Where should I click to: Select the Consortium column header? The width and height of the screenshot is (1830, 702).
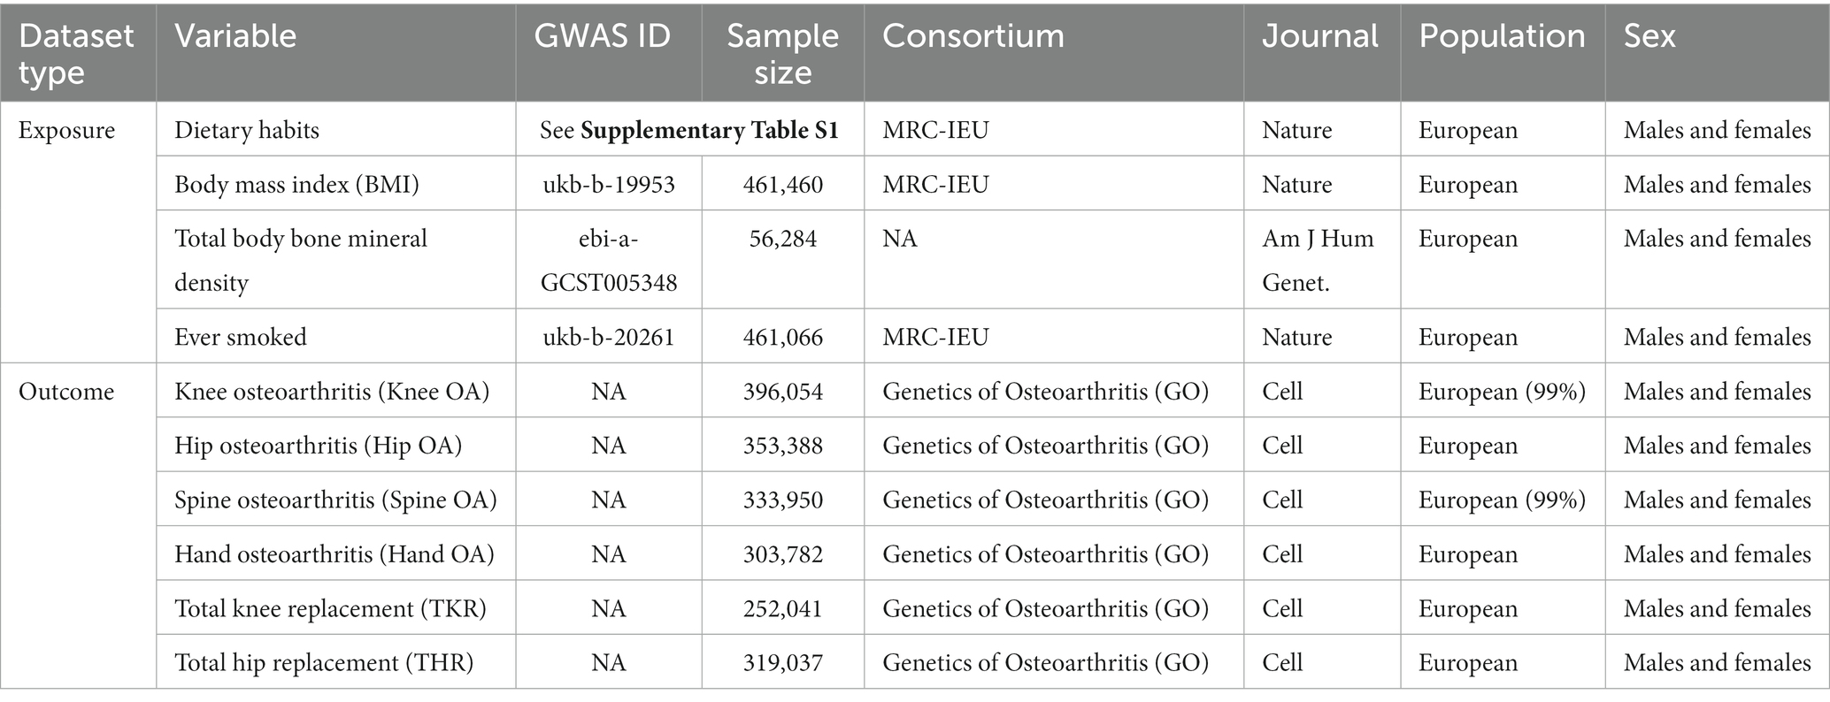coord(1054,53)
